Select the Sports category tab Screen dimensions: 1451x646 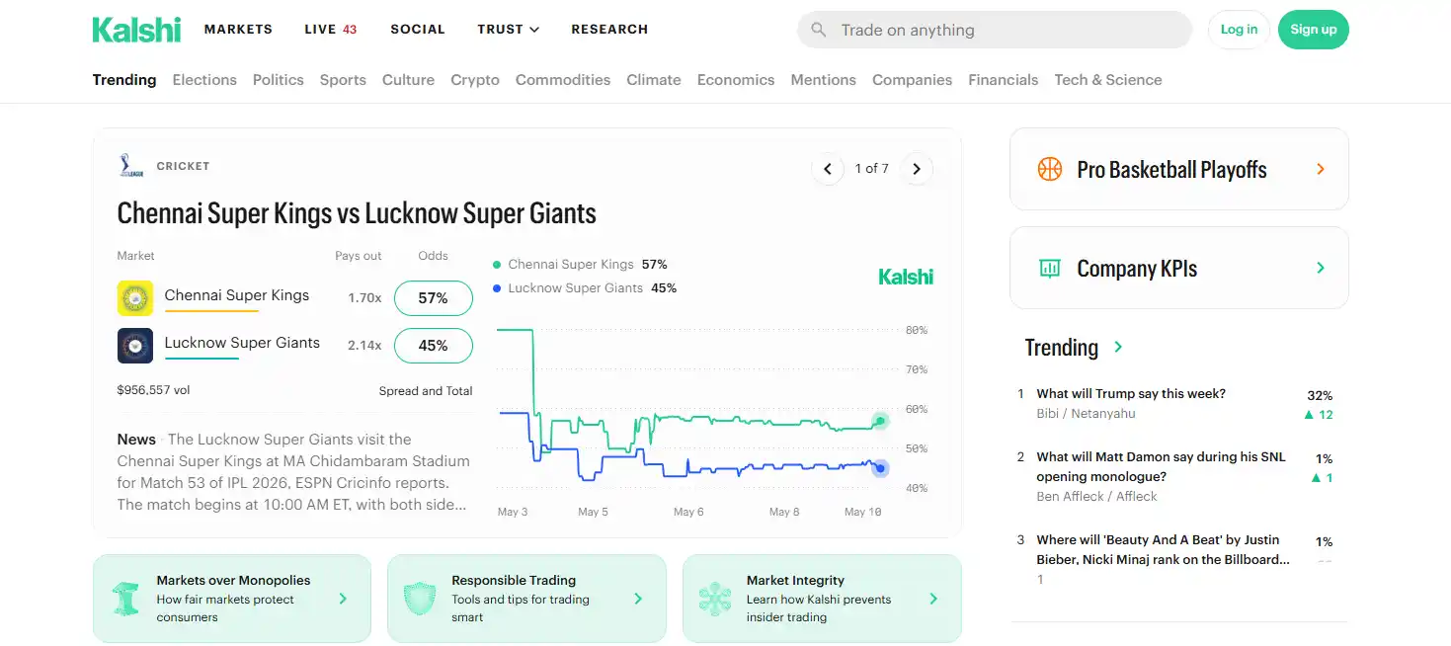tap(343, 80)
